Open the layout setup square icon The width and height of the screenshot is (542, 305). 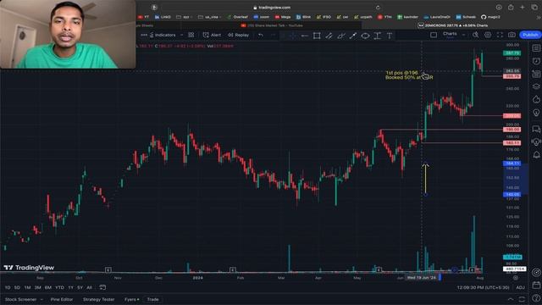[434, 35]
